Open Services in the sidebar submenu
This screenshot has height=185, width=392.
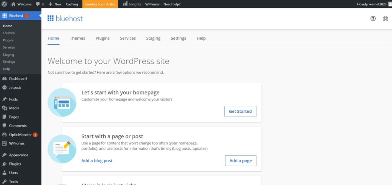pyautogui.click(x=9, y=47)
